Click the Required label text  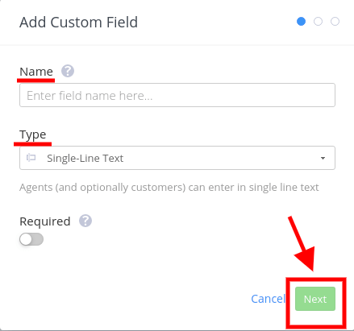45,221
